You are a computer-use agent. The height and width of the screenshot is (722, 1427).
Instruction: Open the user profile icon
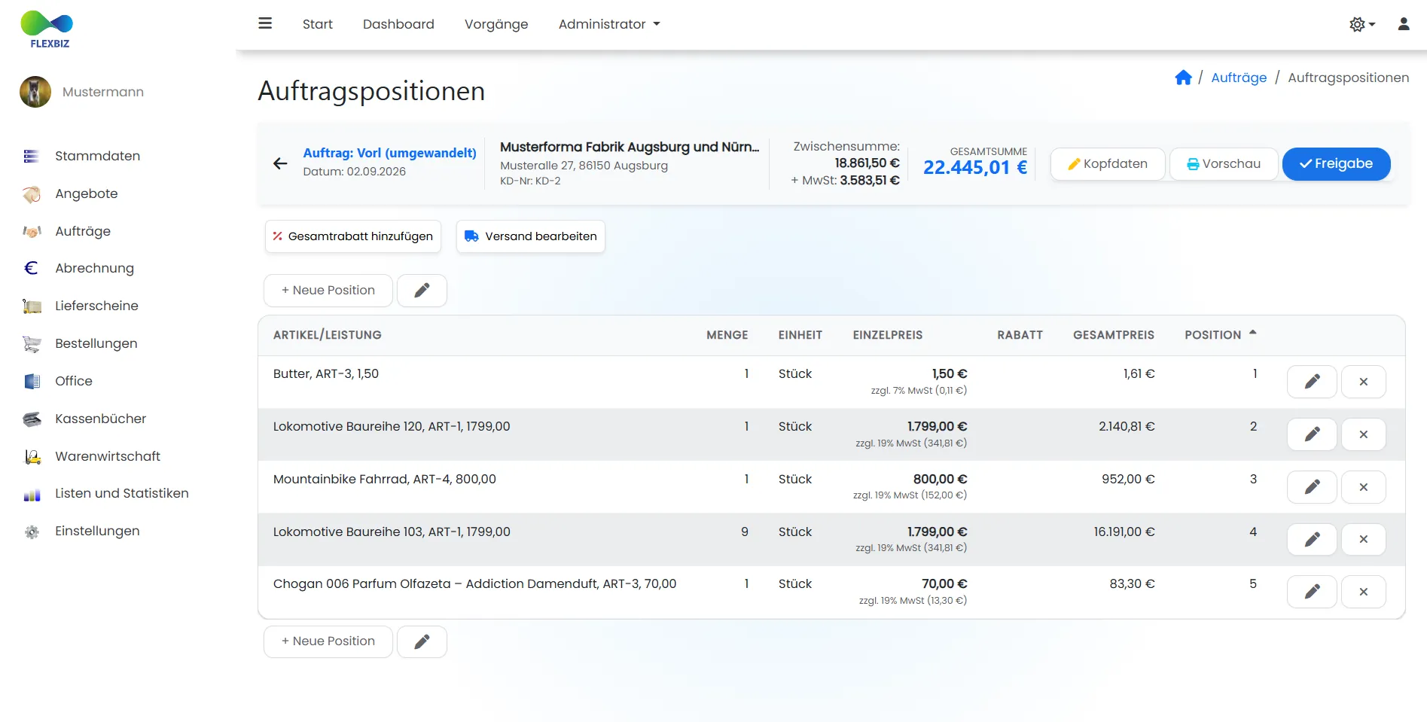click(1404, 24)
